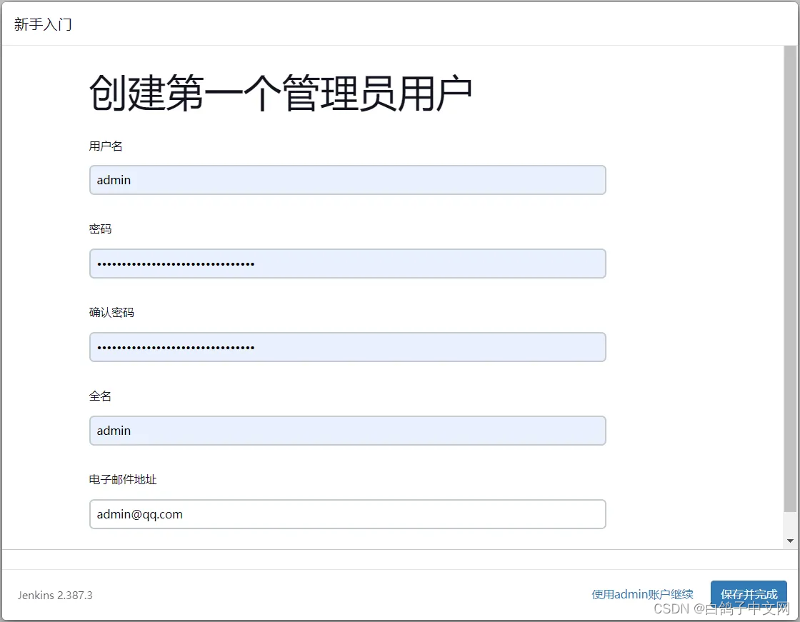Click the 创建第一个管理员用户 heading
Viewport: 800px width, 622px height.
click(280, 93)
